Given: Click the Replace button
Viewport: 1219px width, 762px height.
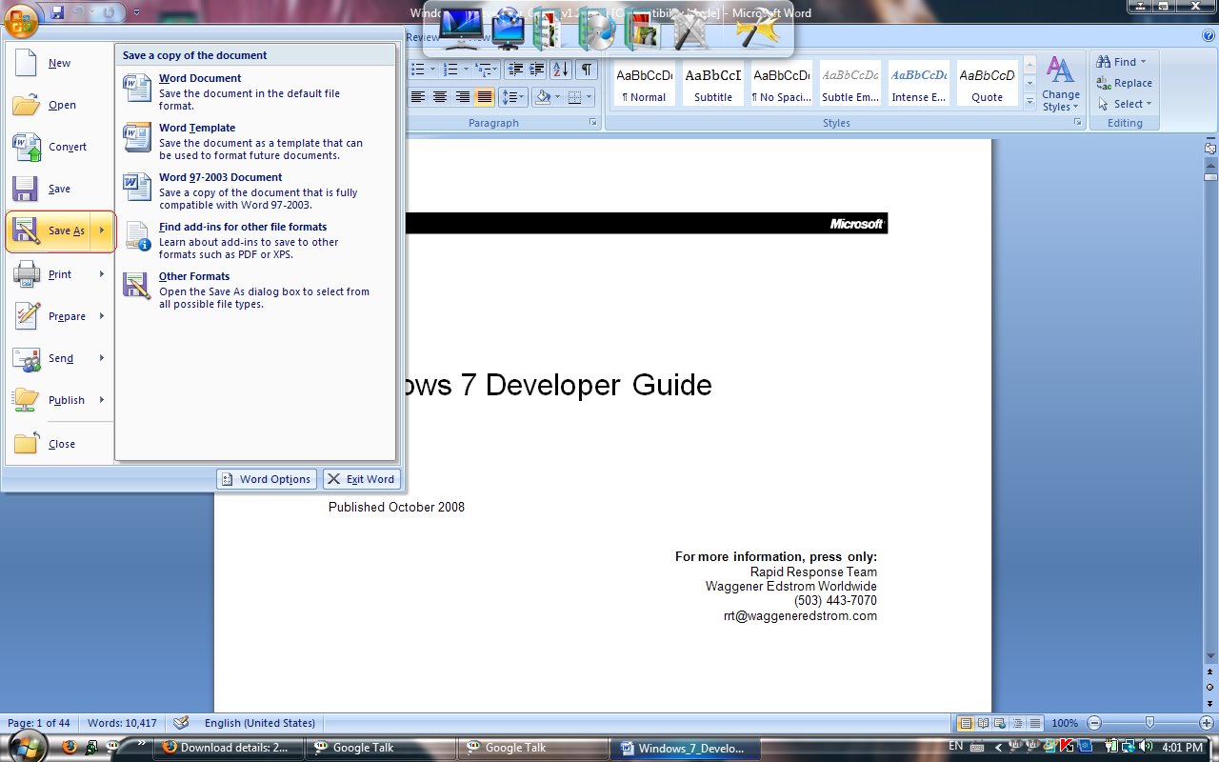Looking at the screenshot, I should [1125, 83].
